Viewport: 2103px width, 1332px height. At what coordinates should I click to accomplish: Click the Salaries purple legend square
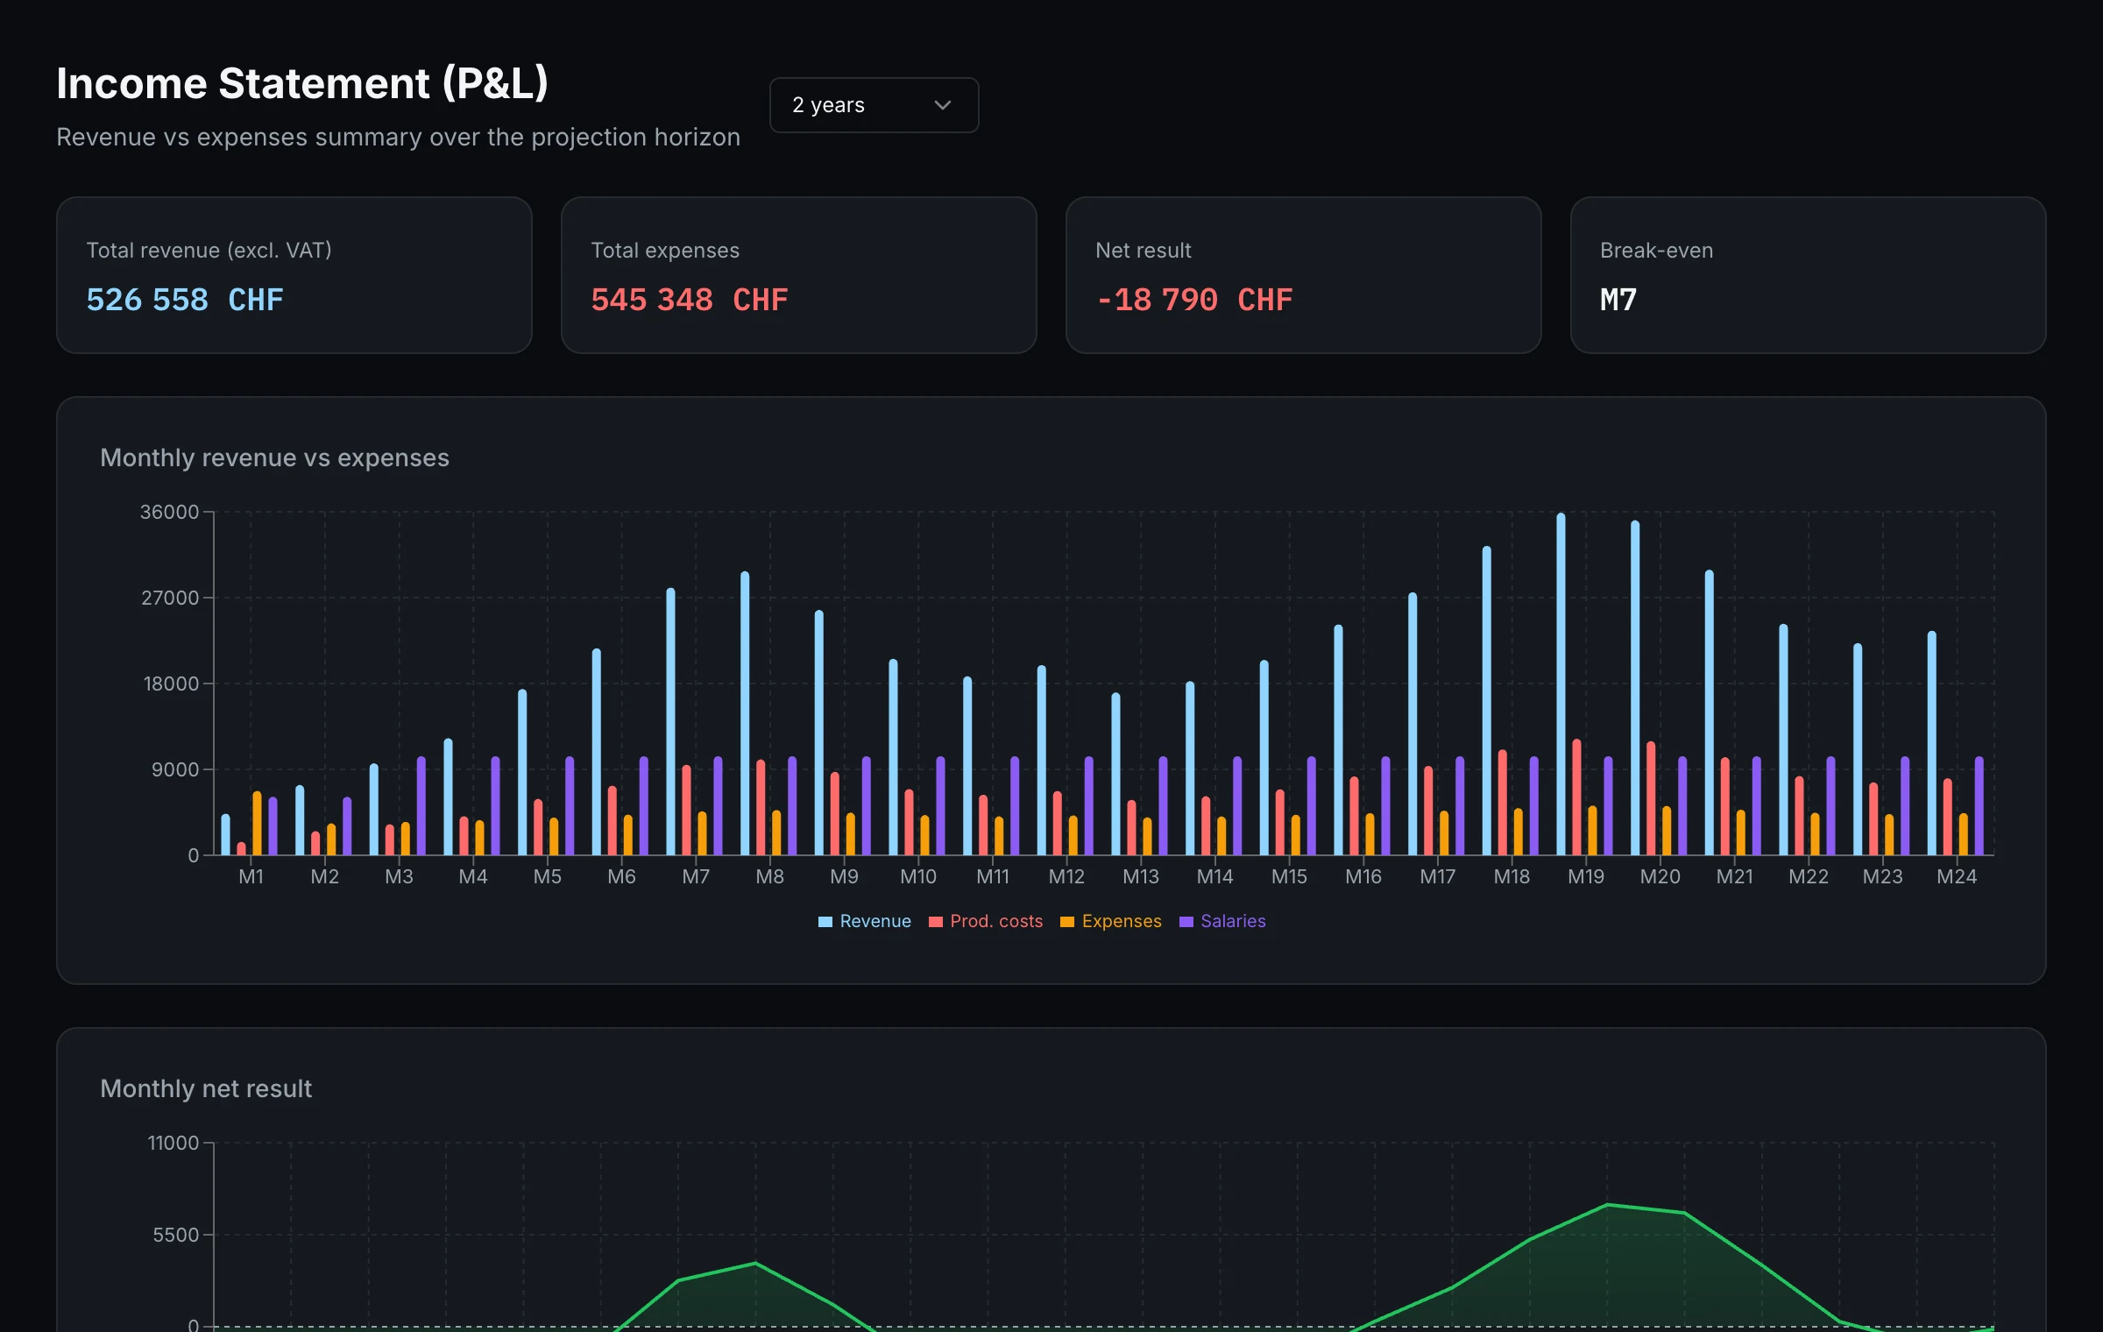(x=1186, y=922)
